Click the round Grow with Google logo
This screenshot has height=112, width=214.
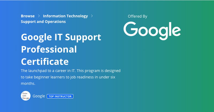26,96
